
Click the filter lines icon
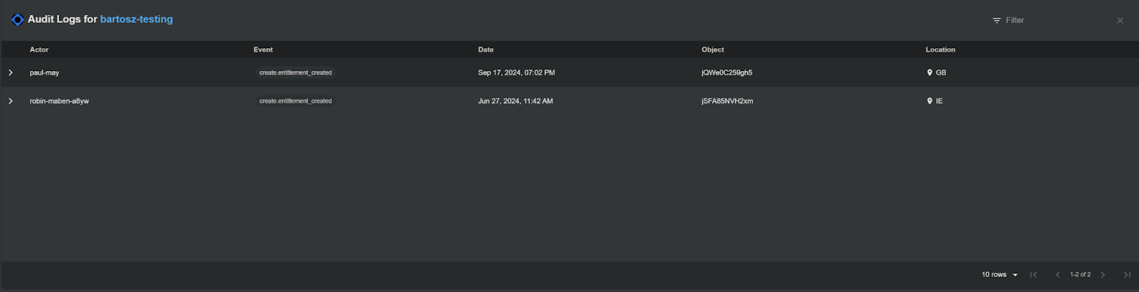[997, 21]
